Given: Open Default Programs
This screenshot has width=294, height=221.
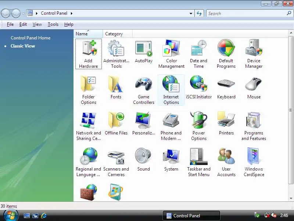Looking at the screenshot, I should (226, 54).
